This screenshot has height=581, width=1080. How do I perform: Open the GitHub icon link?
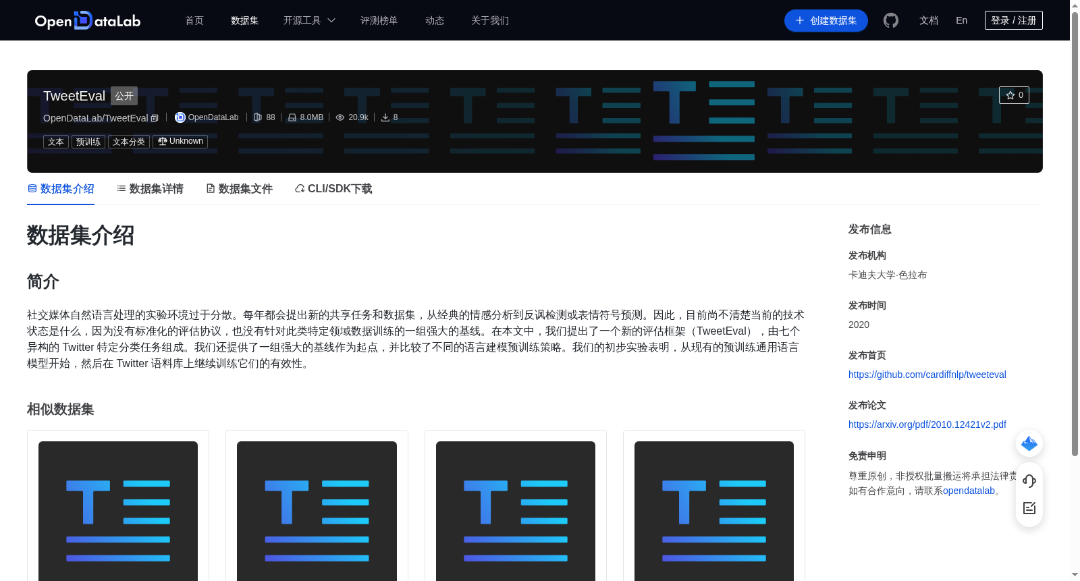891,21
